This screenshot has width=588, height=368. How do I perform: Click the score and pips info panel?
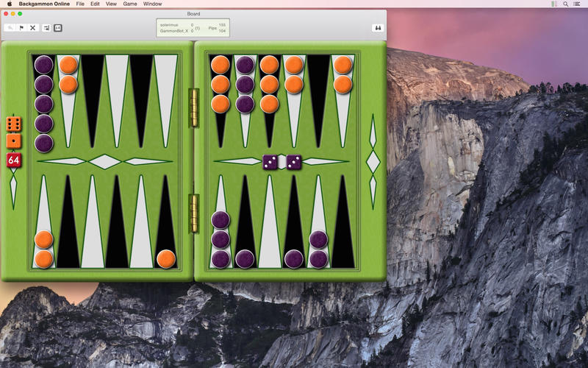click(193, 28)
